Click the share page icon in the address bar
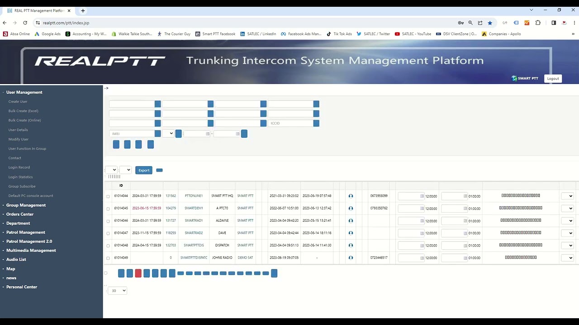 (480, 23)
